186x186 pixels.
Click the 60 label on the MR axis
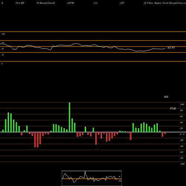click(x=181, y=116)
